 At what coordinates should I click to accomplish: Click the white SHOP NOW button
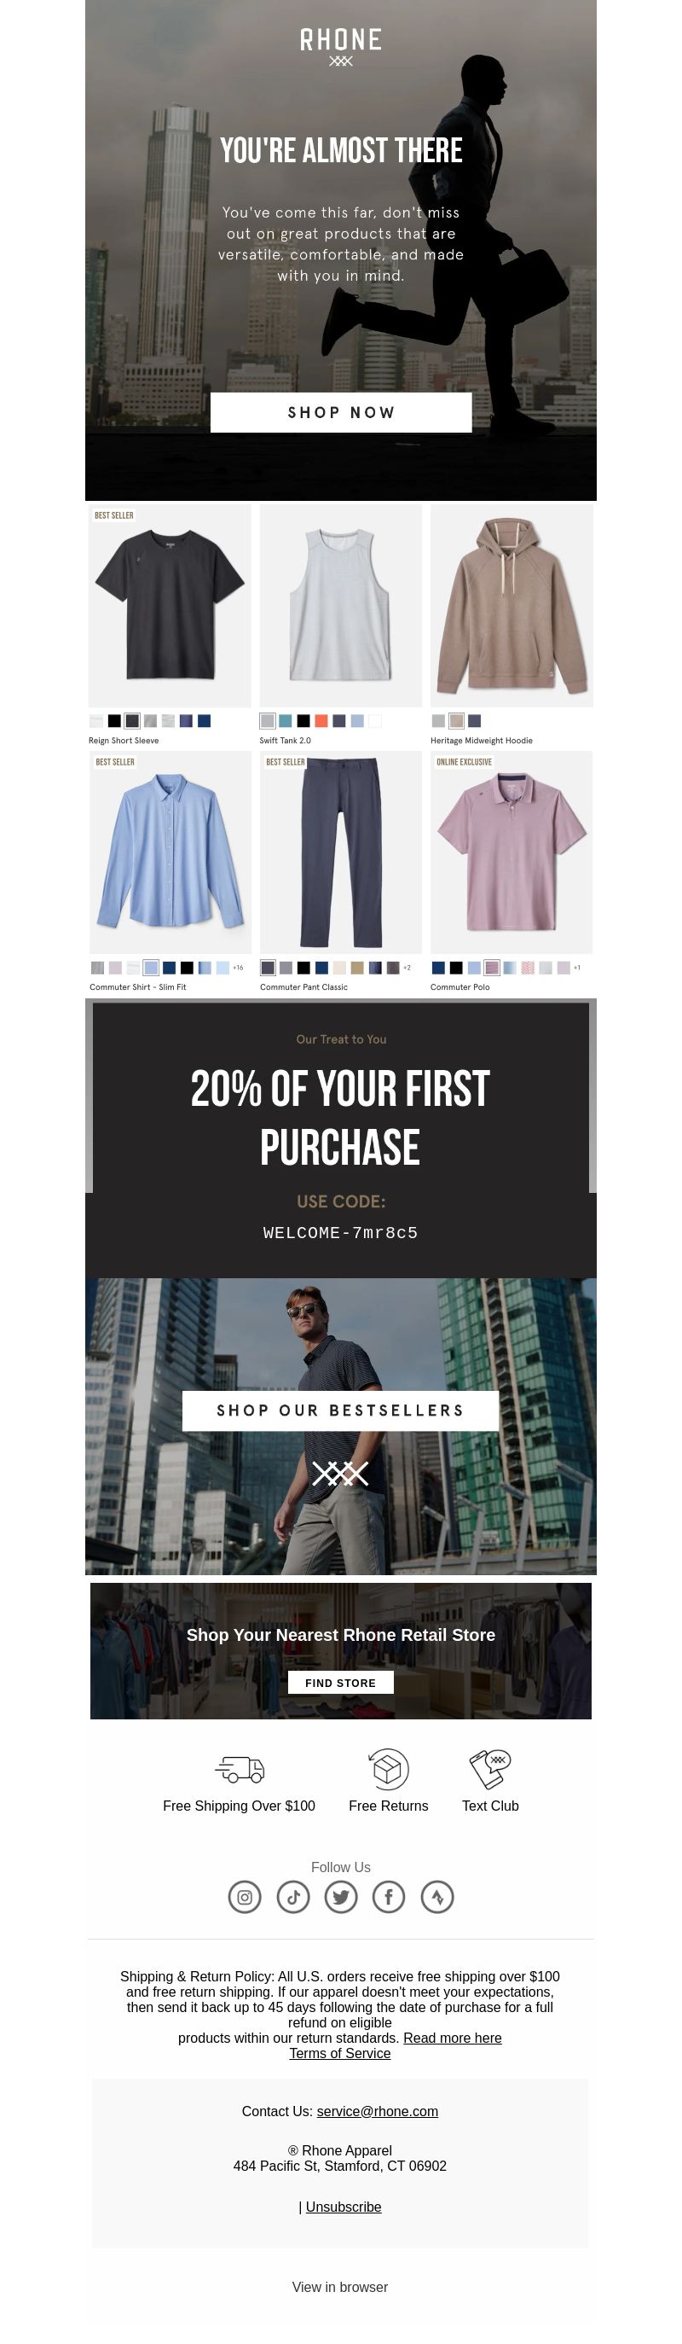pos(341,412)
